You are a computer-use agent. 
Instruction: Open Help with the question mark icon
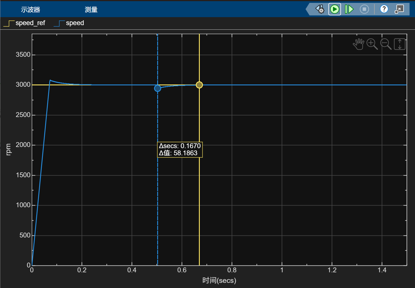click(x=384, y=9)
